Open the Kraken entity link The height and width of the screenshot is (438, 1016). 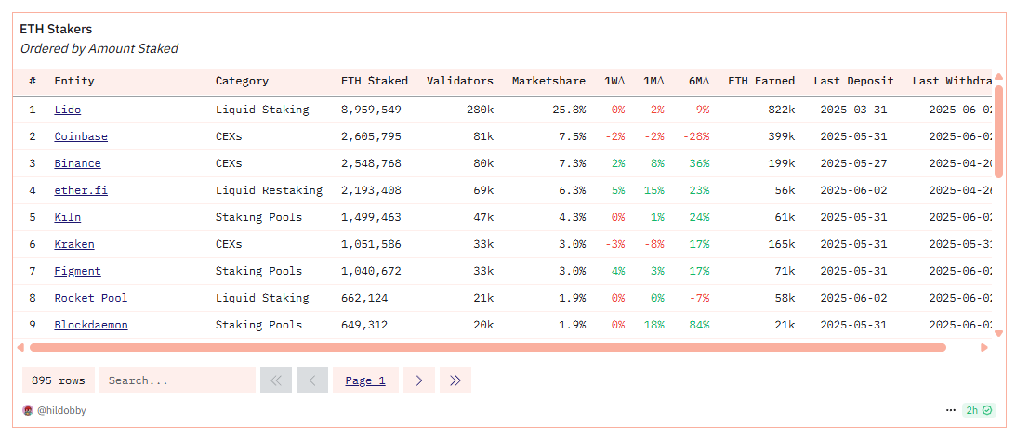(74, 245)
